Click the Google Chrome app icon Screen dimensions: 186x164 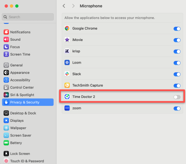pos(67,28)
